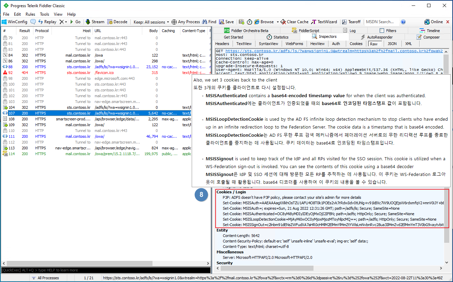Select Headers inspector tab
This screenshot has width=453, height=282.
tap(222, 44)
